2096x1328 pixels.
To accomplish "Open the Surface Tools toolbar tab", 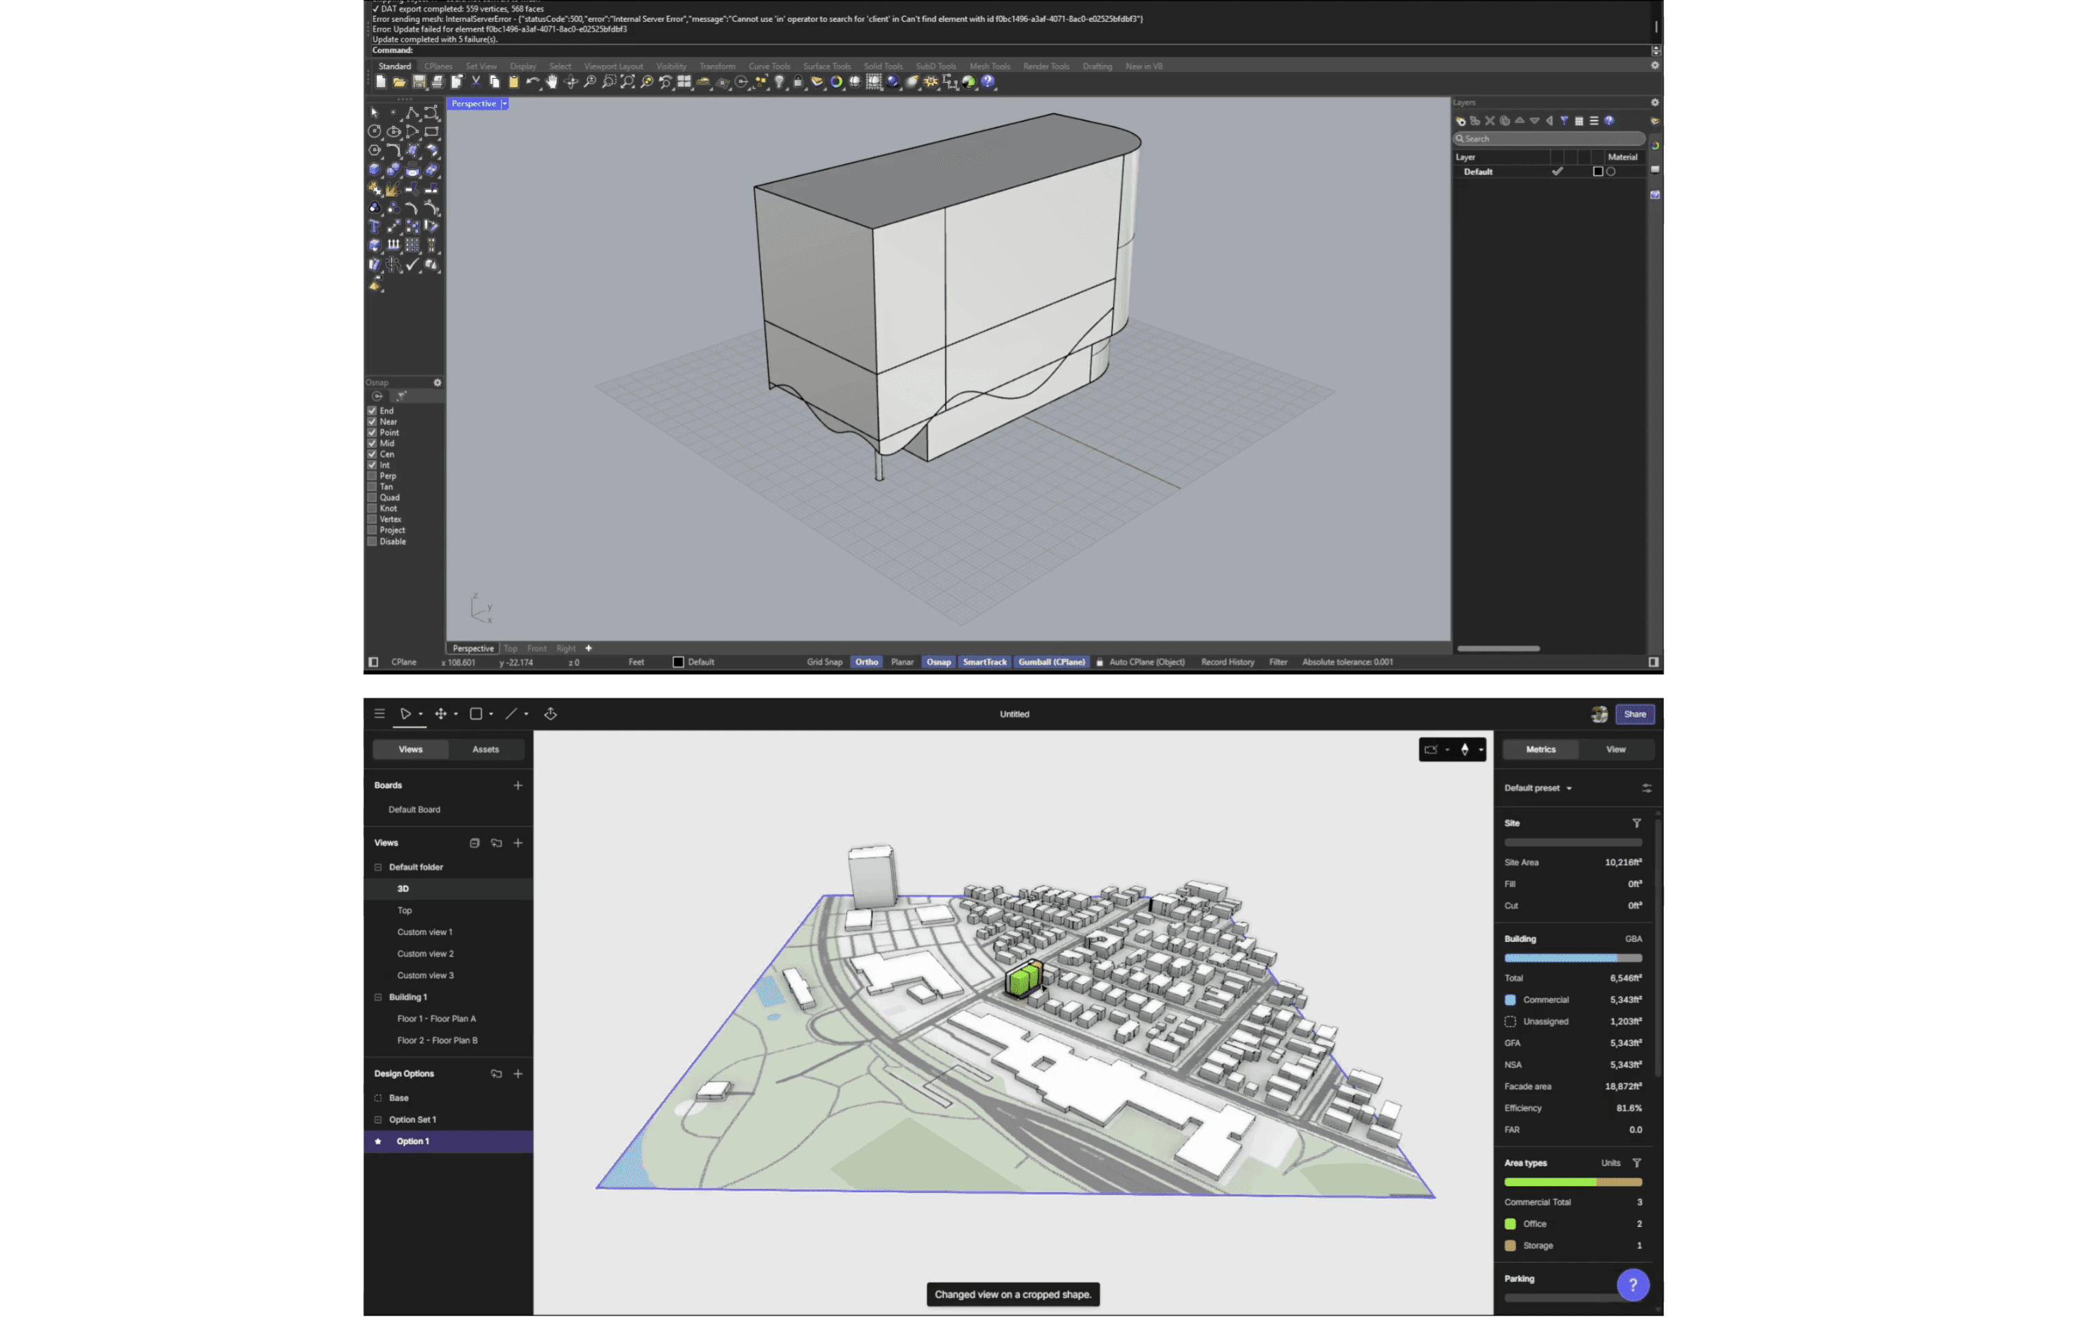I will pyautogui.click(x=826, y=66).
